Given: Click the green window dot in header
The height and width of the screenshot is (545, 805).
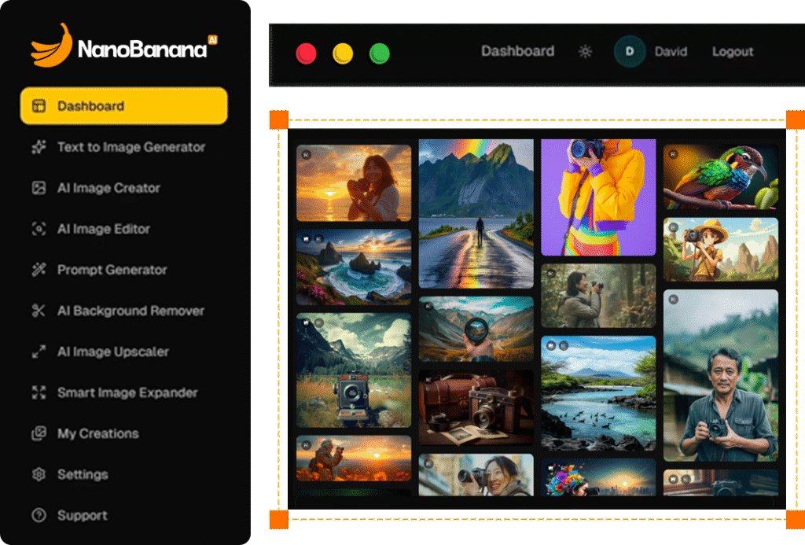Looking at the screenshot, I should coord(380,54).
